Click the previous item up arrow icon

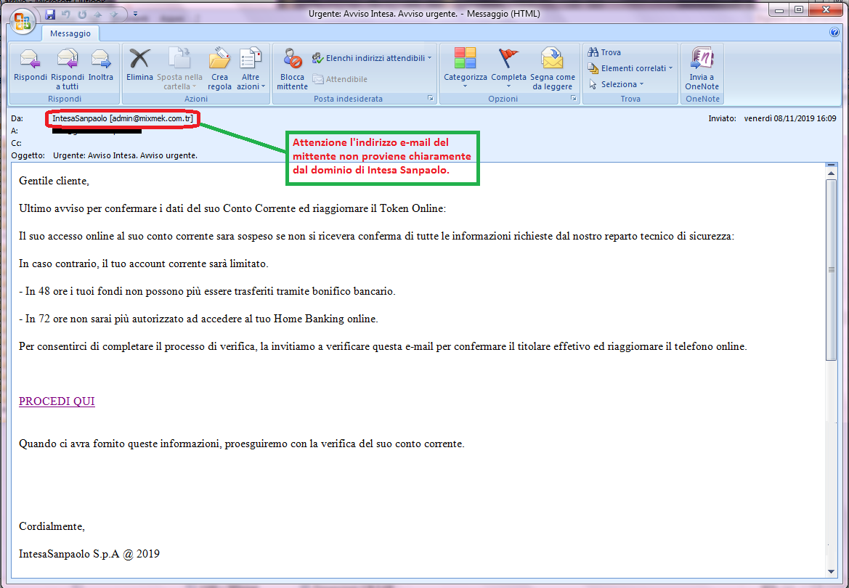pyautogui.click(x=99, y=14)
